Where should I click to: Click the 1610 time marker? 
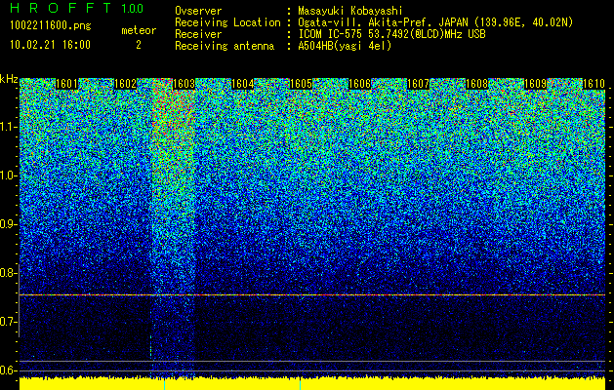click(x=594, y=84)
